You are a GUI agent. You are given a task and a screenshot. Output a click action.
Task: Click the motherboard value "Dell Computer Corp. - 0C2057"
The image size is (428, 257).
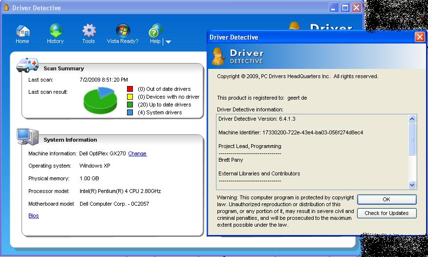(x=114, y=204)
